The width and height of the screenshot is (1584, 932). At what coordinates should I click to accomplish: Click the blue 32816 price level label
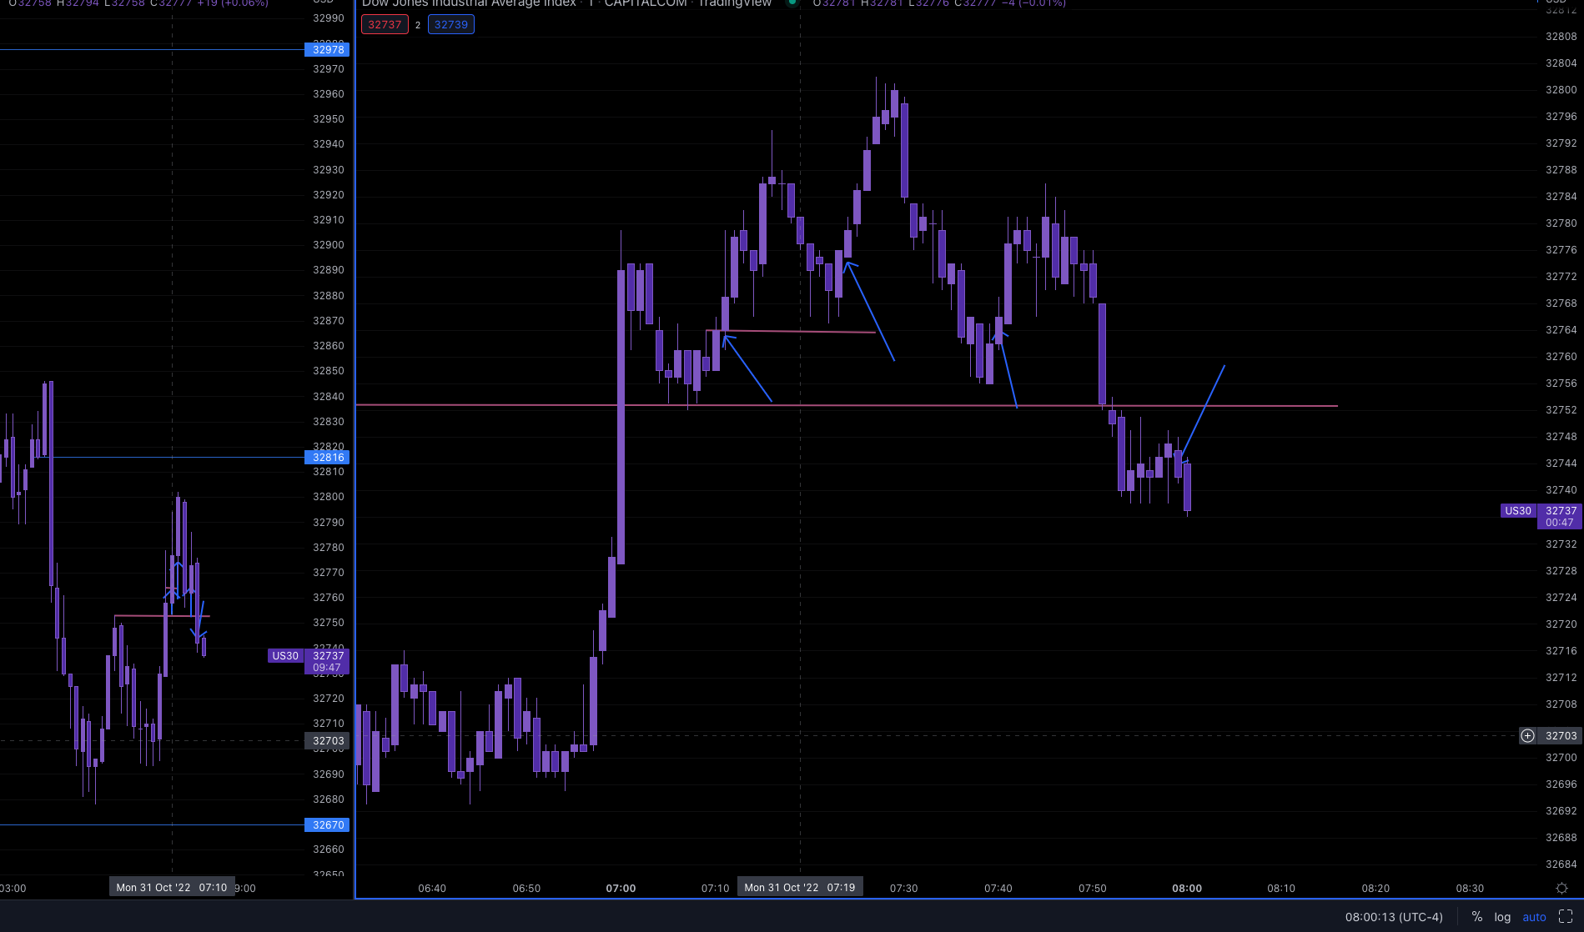coord(328,457)
